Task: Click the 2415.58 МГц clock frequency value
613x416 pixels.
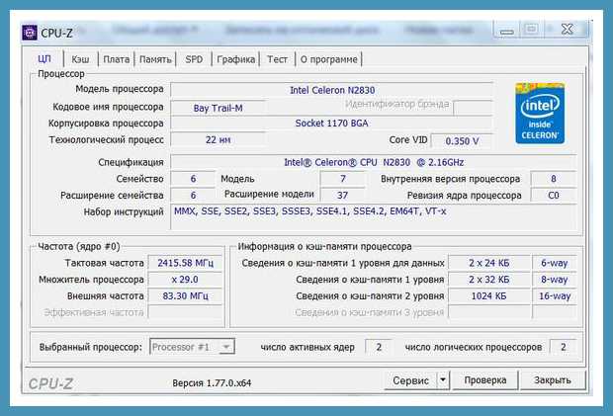Action: pos(185,263)
